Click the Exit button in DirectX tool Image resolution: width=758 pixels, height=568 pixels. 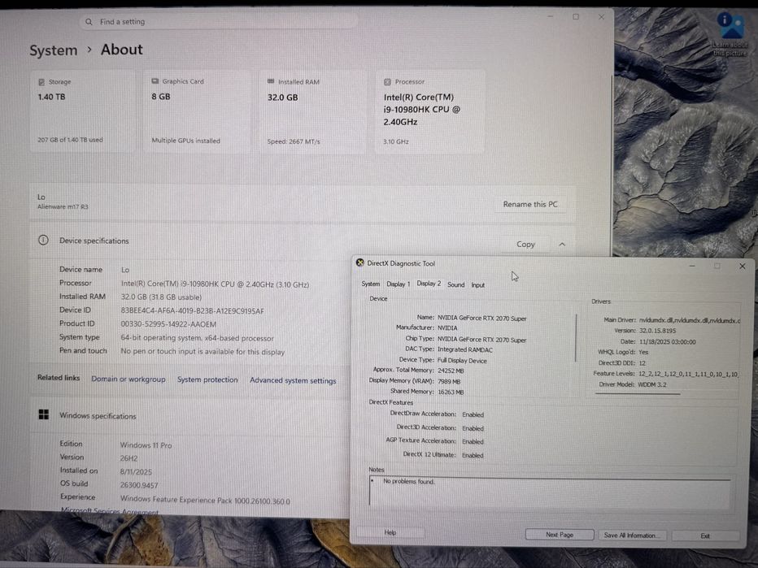pyautogui.click(x=705, y=535)
